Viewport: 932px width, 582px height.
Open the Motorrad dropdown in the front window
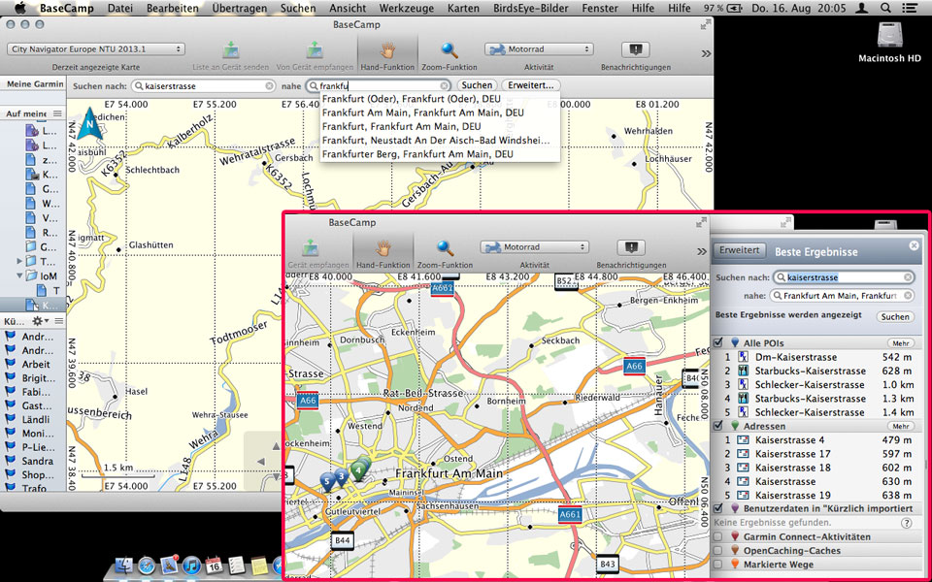pos(534,247)
